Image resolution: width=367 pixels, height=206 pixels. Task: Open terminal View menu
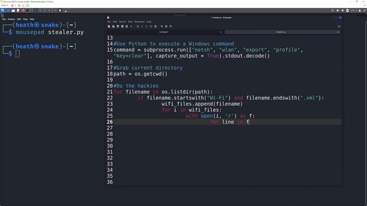(x=25, y=19)
